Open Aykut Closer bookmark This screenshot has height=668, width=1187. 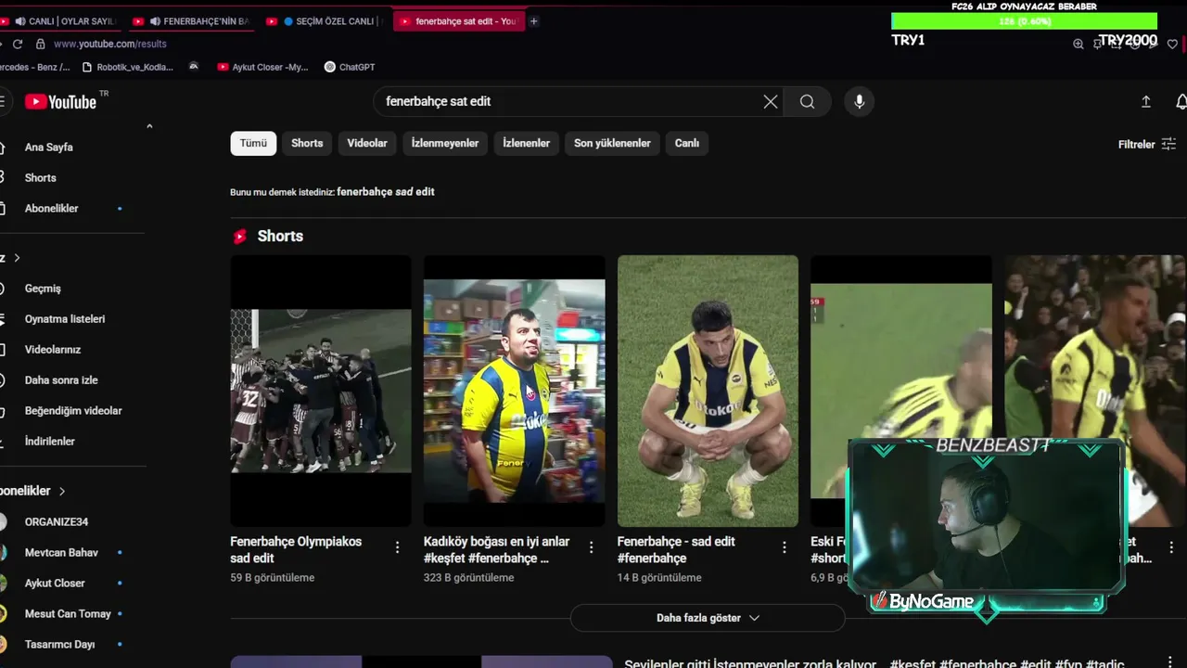tap(262, 67)
